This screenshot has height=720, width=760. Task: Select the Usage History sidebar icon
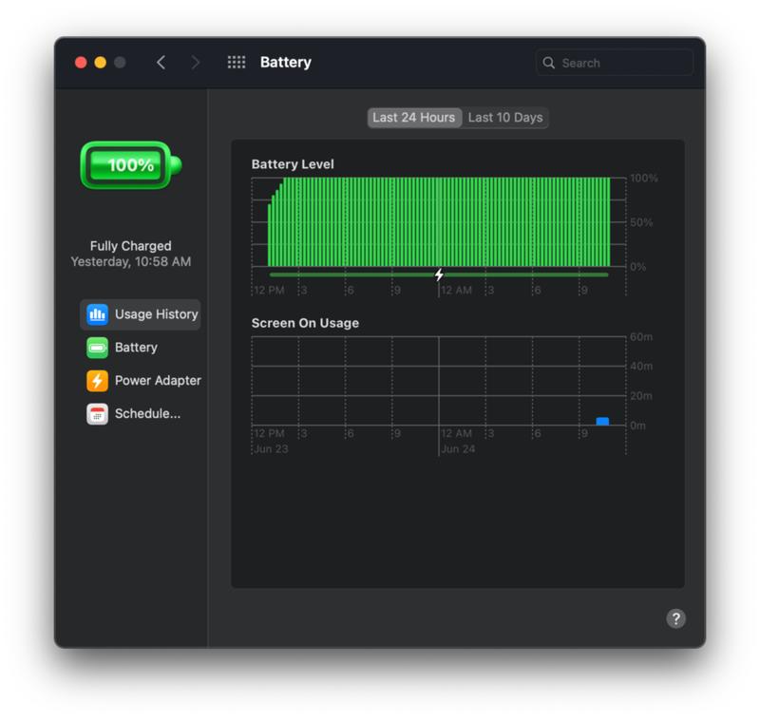click(x=96, y=314)
